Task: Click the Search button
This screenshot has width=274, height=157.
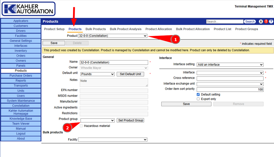Action: tap(250, 22)
